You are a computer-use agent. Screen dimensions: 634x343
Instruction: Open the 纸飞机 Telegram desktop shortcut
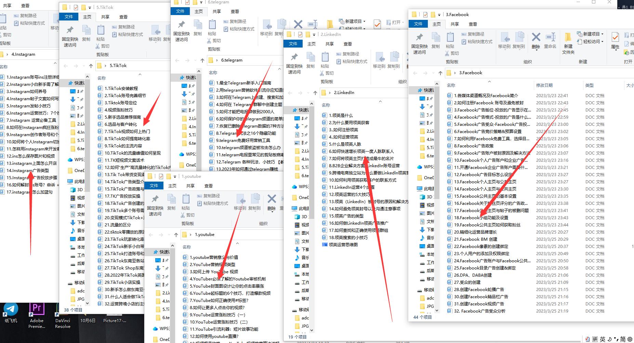(11, 313)
